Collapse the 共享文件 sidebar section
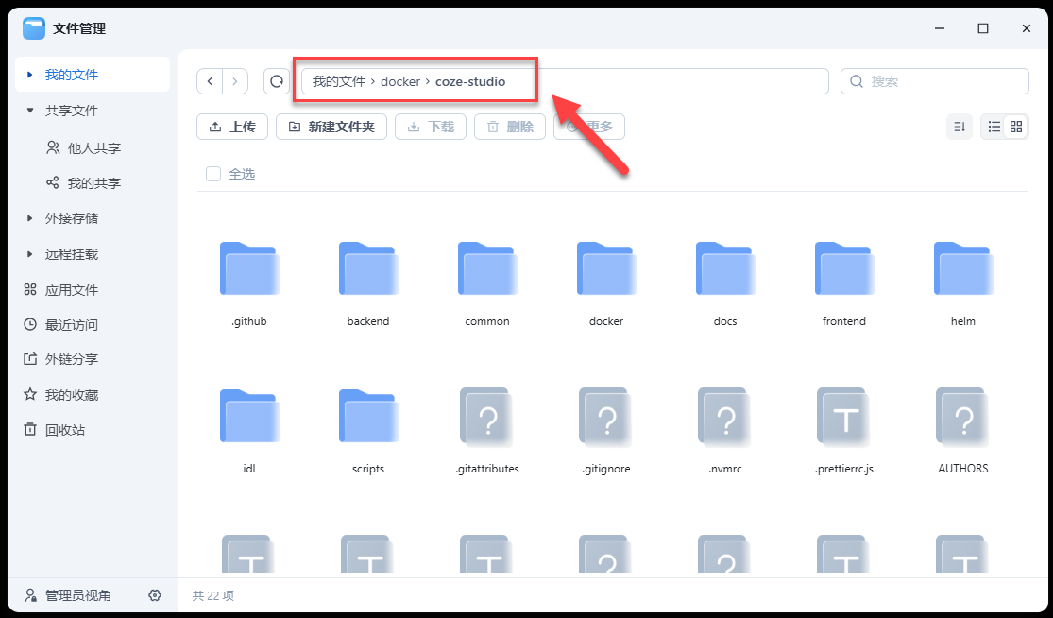Image resolution: width=1053 pixels, height=618 pixels. pyautogui.click(x=28, y=111)
